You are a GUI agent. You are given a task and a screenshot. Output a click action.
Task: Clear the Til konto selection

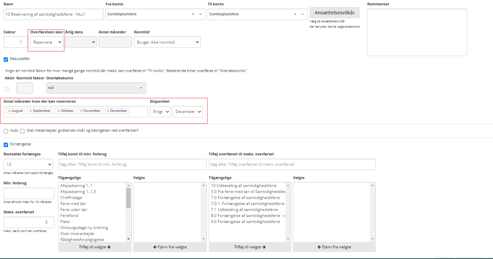point(295,14)
